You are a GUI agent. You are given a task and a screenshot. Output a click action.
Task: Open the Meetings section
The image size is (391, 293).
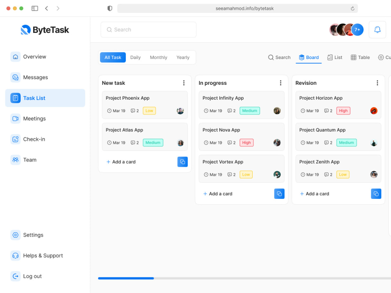(34, 119)
